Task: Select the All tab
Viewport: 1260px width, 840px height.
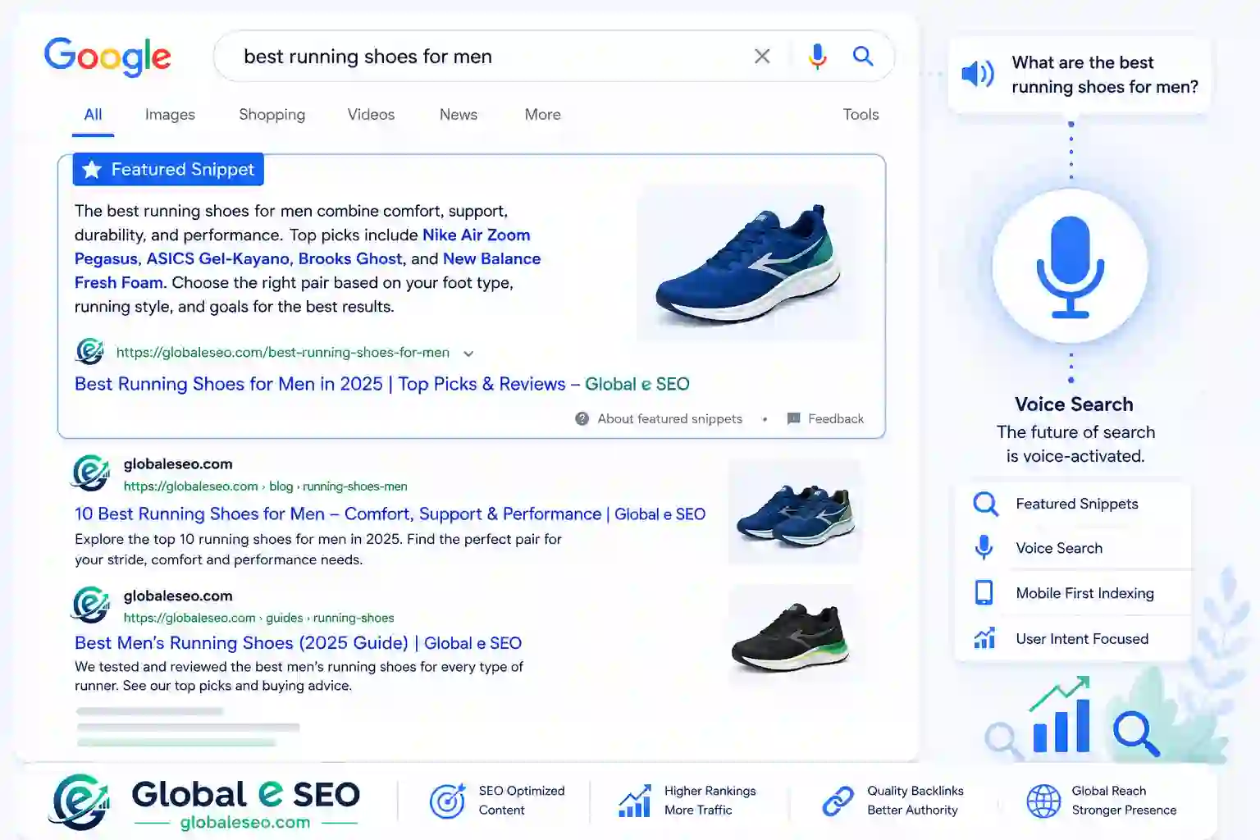Action: (x=93, y=115)
